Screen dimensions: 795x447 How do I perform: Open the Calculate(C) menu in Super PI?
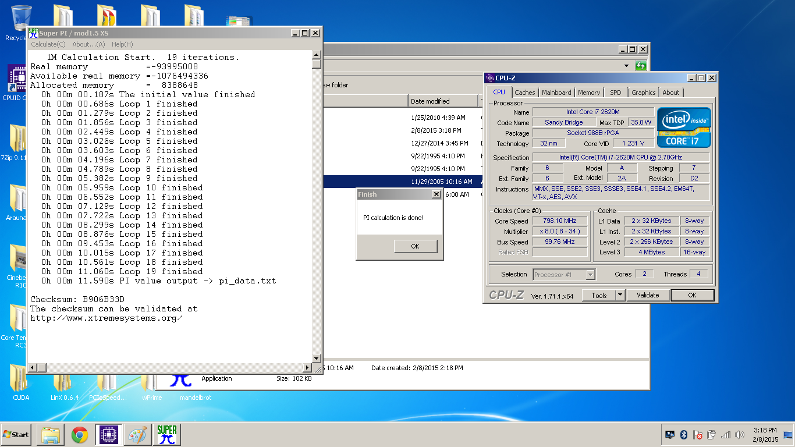[x=48, y=44]
